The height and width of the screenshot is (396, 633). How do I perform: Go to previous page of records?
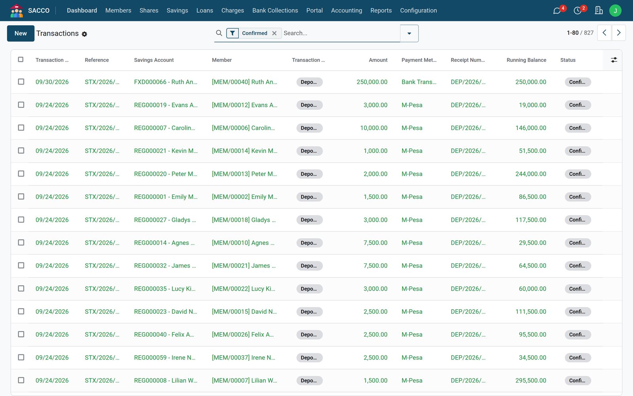604,33
